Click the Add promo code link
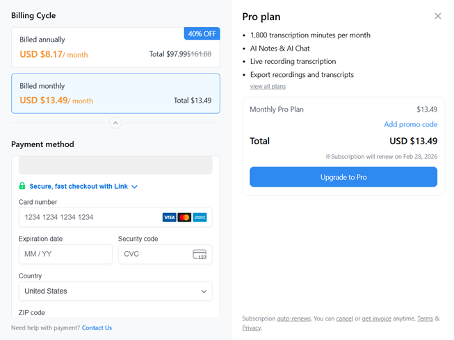The width and height of the screenshot is (454, 340). pos(410,124)
